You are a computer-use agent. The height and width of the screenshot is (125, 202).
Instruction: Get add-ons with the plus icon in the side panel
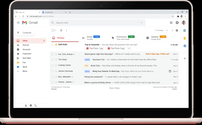185,58
